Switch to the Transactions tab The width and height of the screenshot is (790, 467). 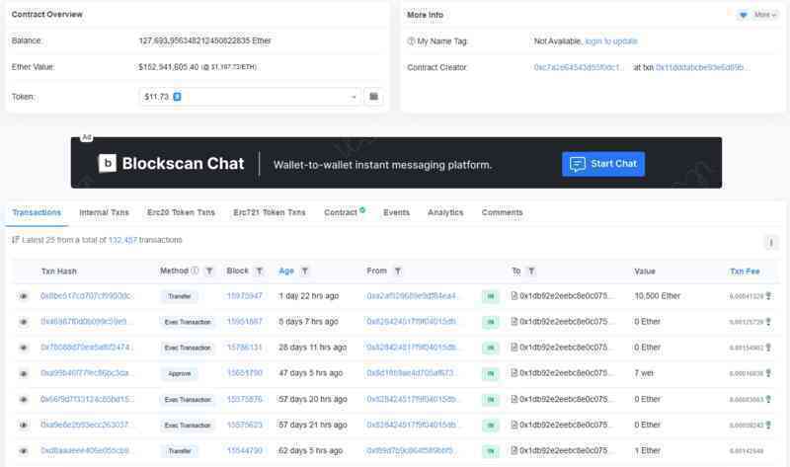click(x=37, y=212)
